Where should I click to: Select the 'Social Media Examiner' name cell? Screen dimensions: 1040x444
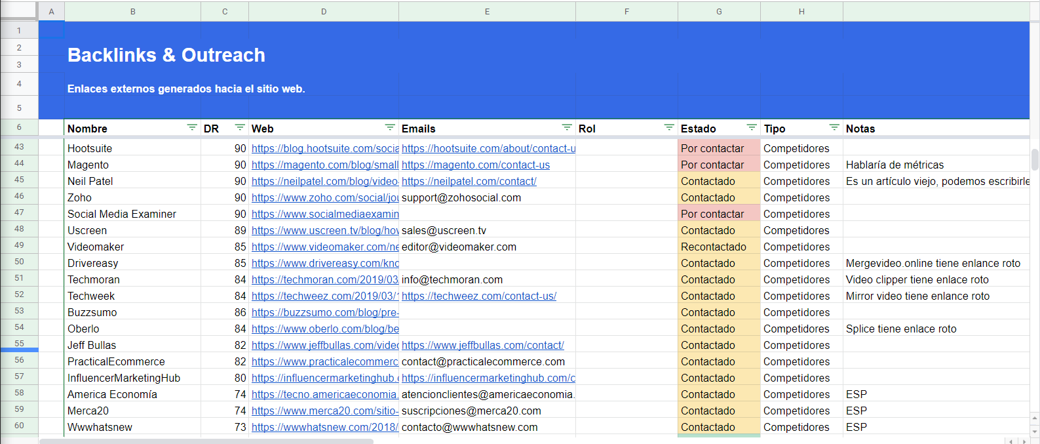coord(133,214)
